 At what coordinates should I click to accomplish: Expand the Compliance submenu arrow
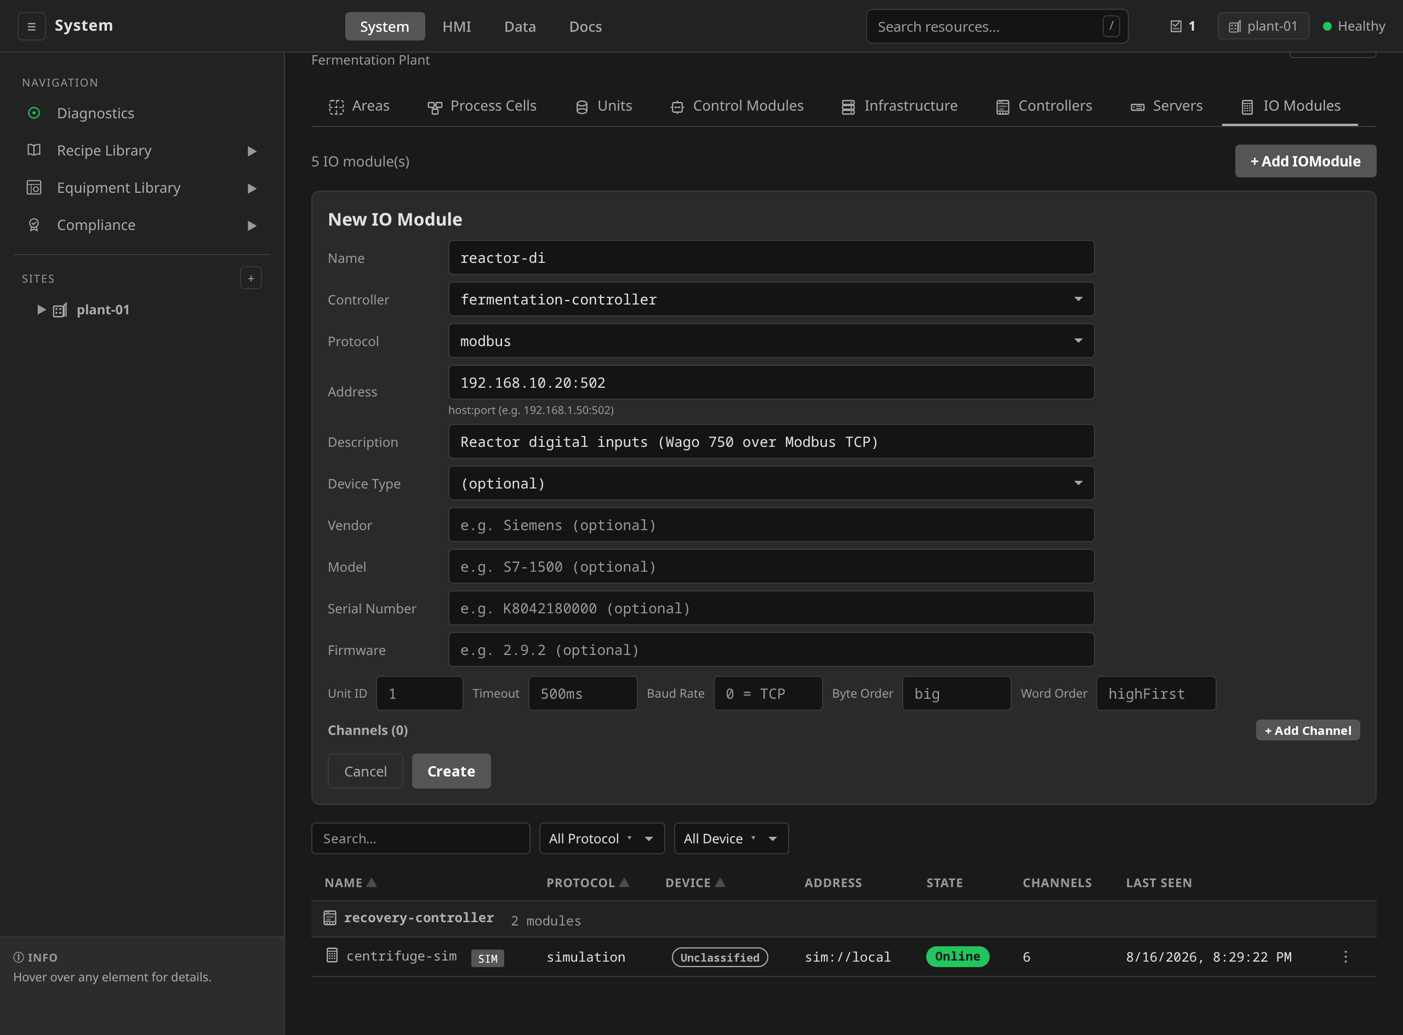[x=252, y=226]
